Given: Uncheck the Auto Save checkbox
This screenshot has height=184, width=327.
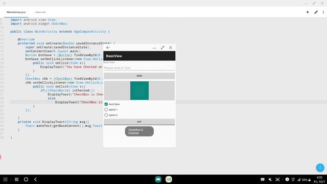Looking at the screenshot, I should coord(106,104).
